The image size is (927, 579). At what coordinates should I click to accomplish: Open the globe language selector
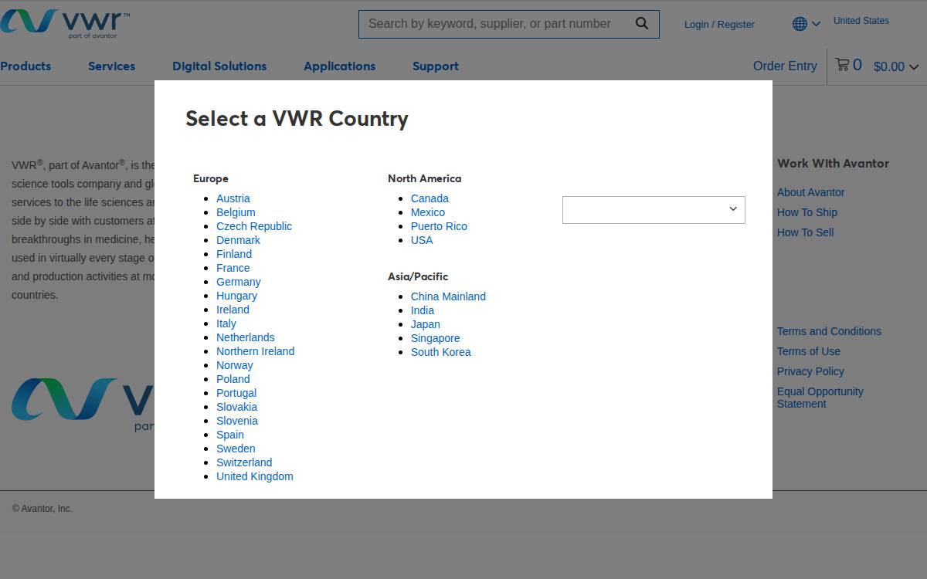coord(806,24)
